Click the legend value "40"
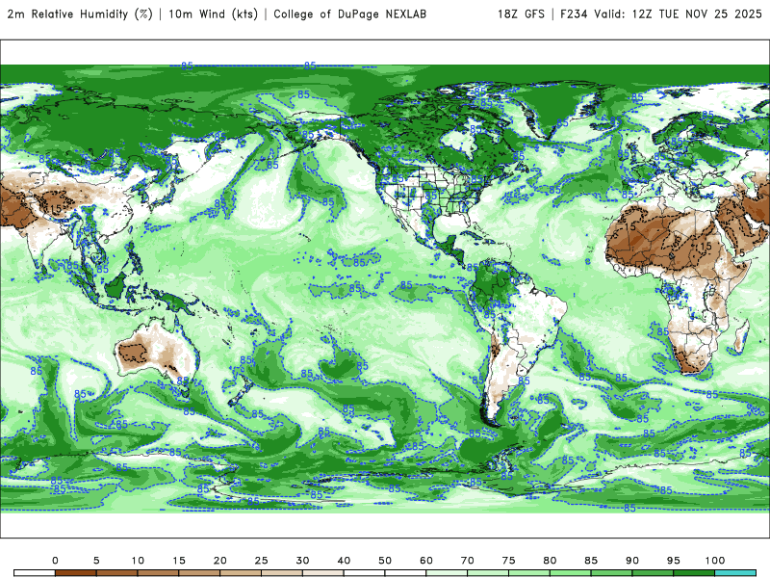The width and height of the screenshot is (770, 578). click(344, 561)
